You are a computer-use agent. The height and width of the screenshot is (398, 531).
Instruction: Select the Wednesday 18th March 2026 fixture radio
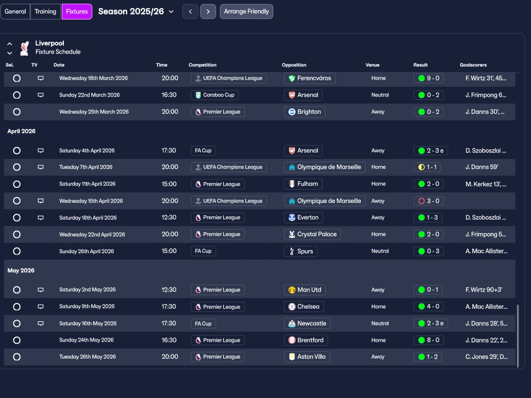click(17, 78)
